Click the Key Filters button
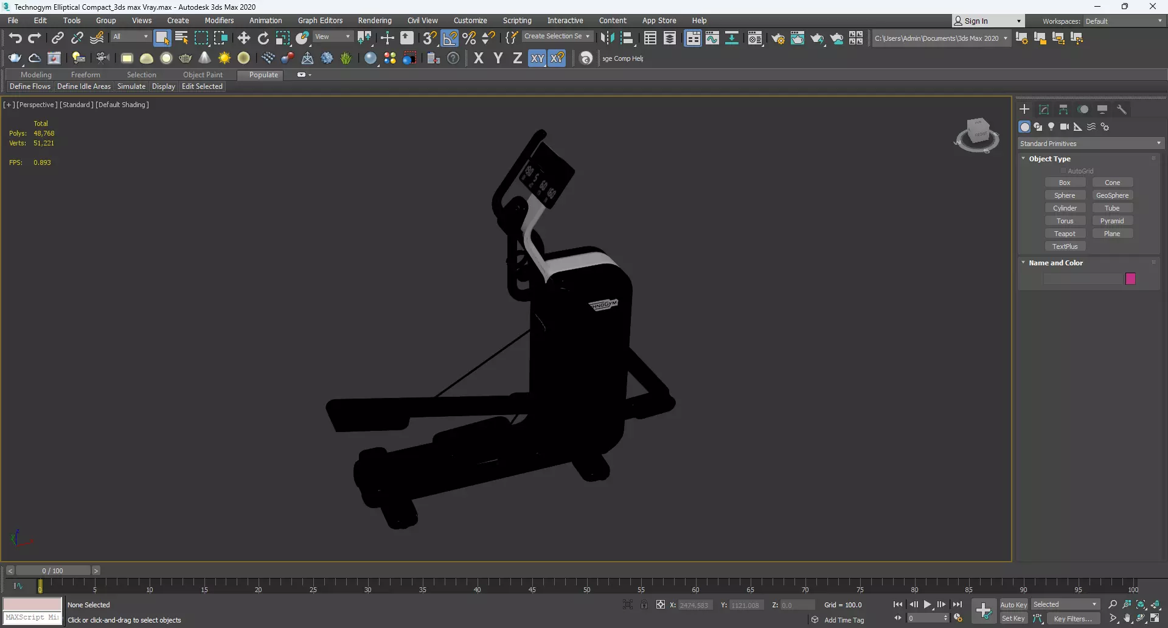 (x=1073, y=618)
